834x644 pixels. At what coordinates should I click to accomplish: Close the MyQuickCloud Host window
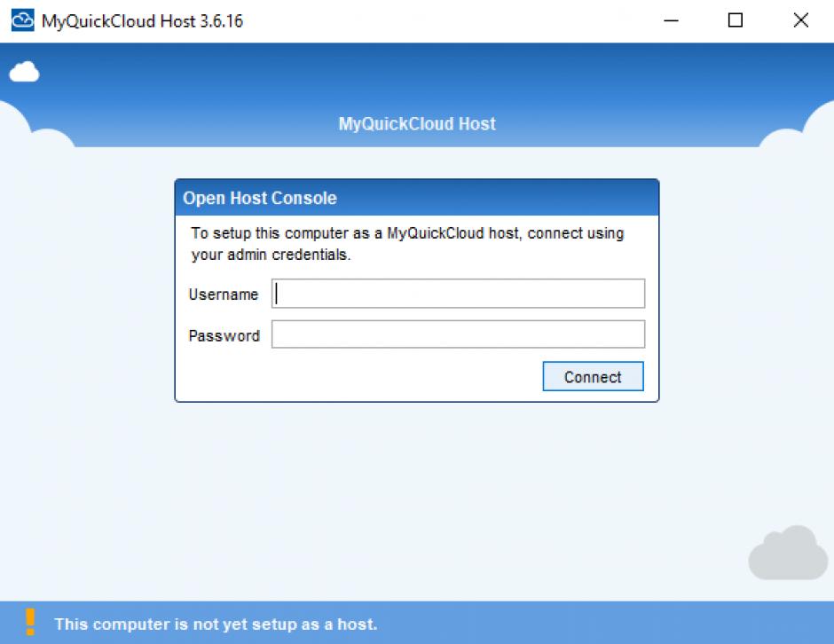tap(800, 20)
